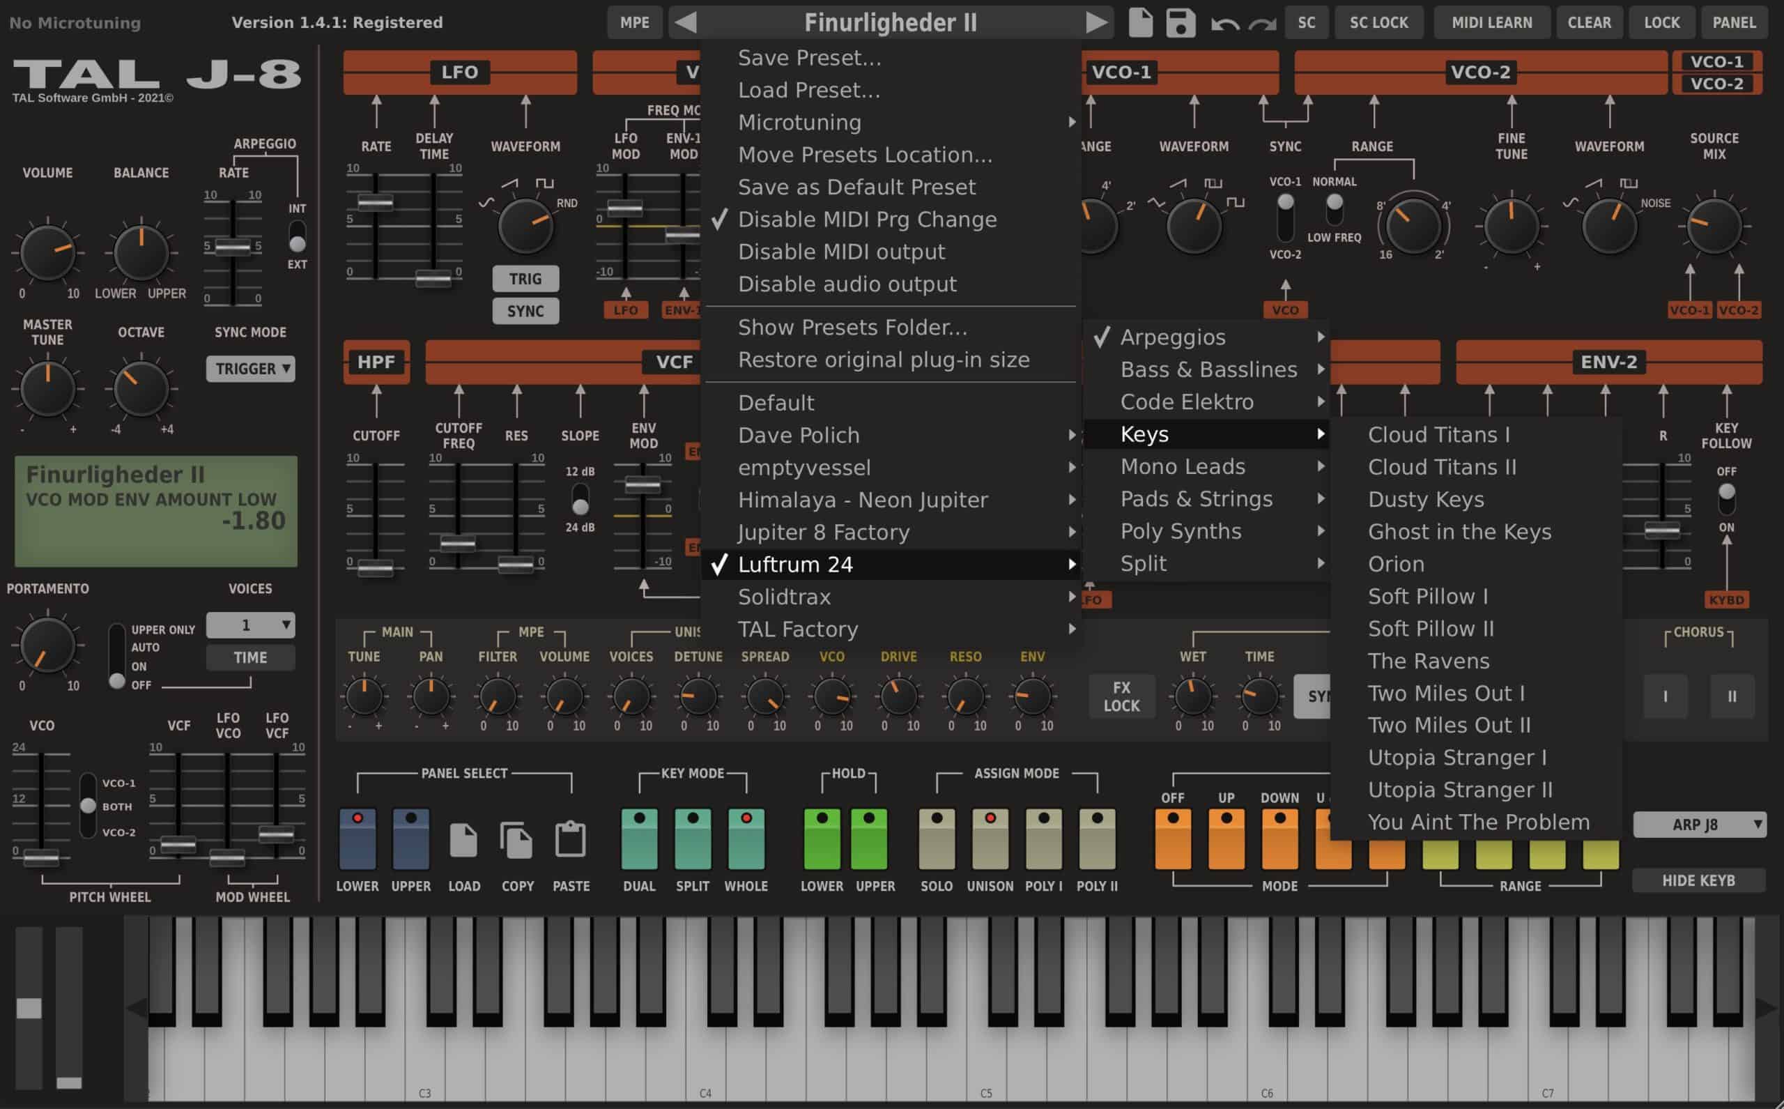The width and height of the screenshot is (1784, 1109).
Task: Toggle the KEY FOLLOW off/on switch
Action: coord(1726,499)
